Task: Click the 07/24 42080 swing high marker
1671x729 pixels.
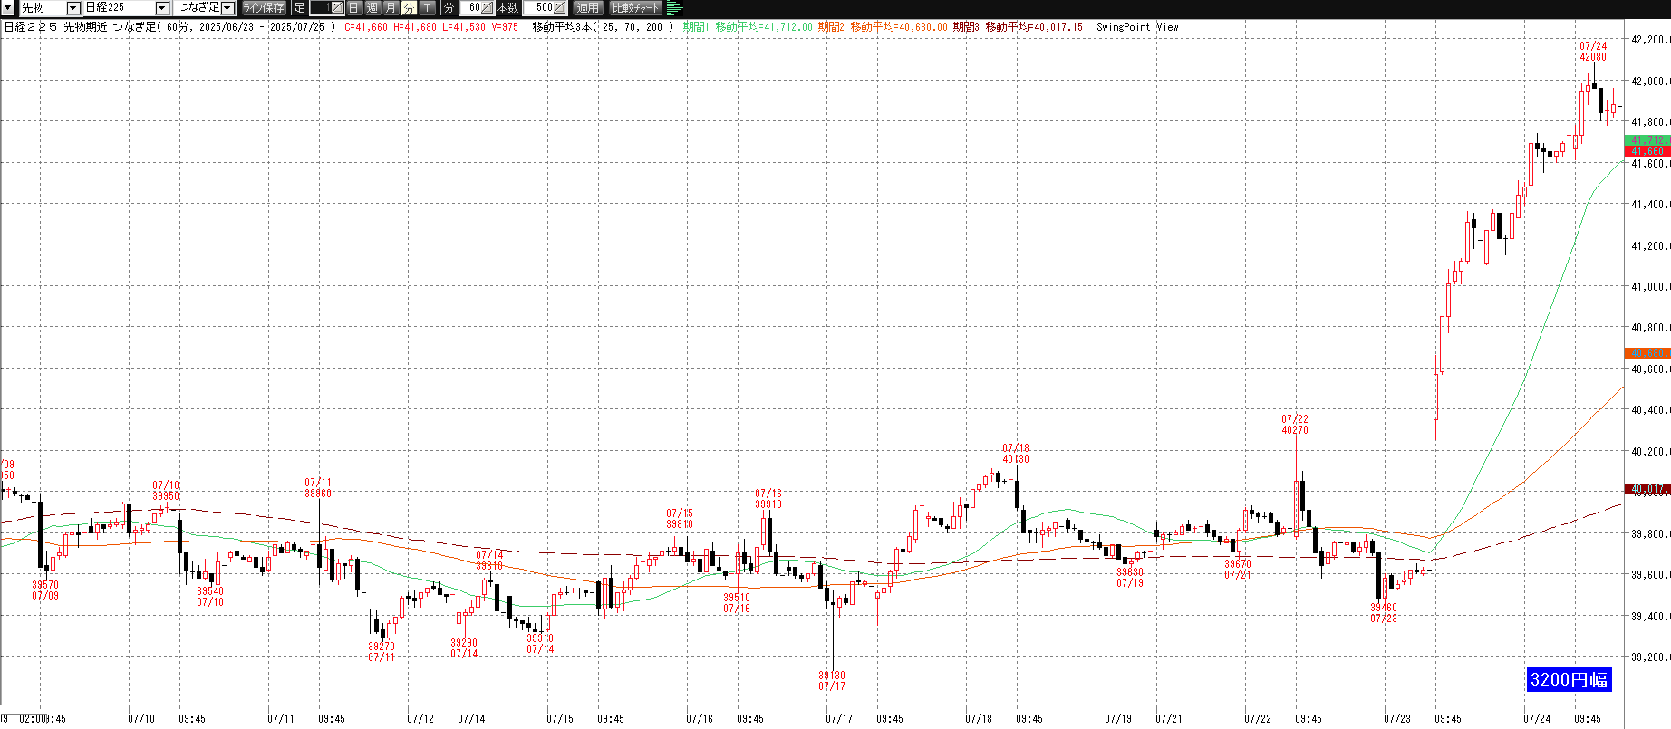Action: pos(1592,52)
